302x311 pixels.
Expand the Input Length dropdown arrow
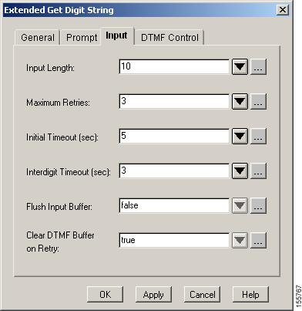point(240,67)
